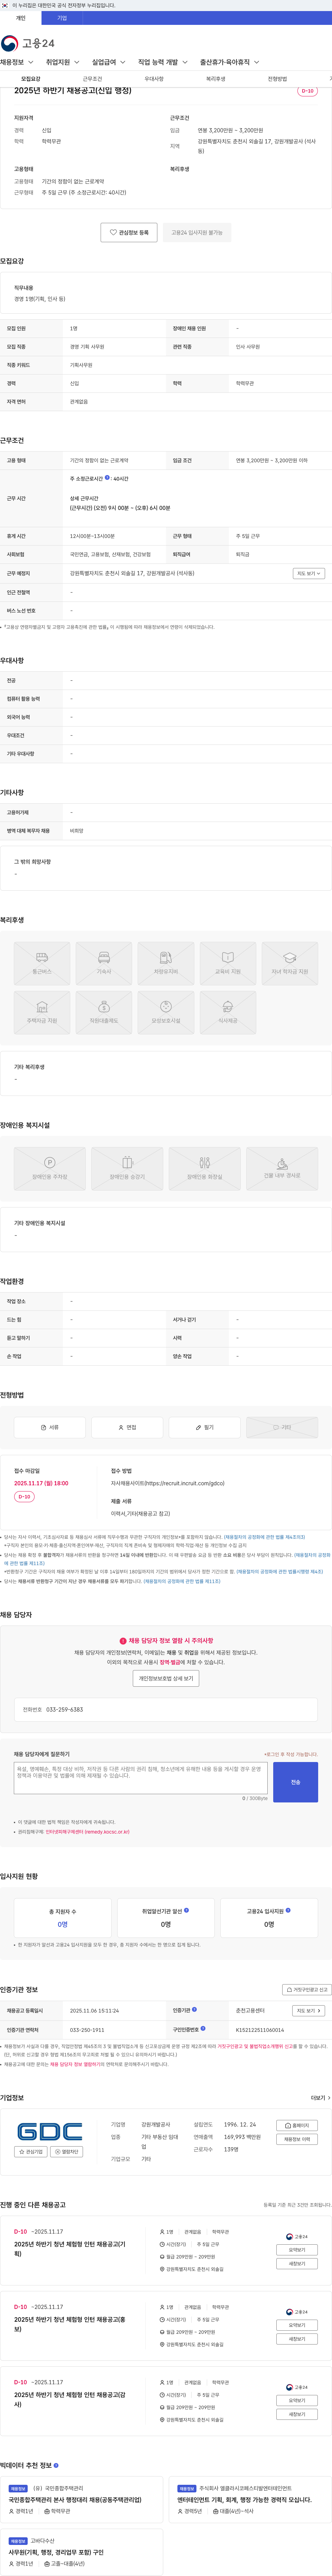Click the 교육비 지원 welfare icon
The width and height of the screenshot is (332, 2576).
coord(228,963)
